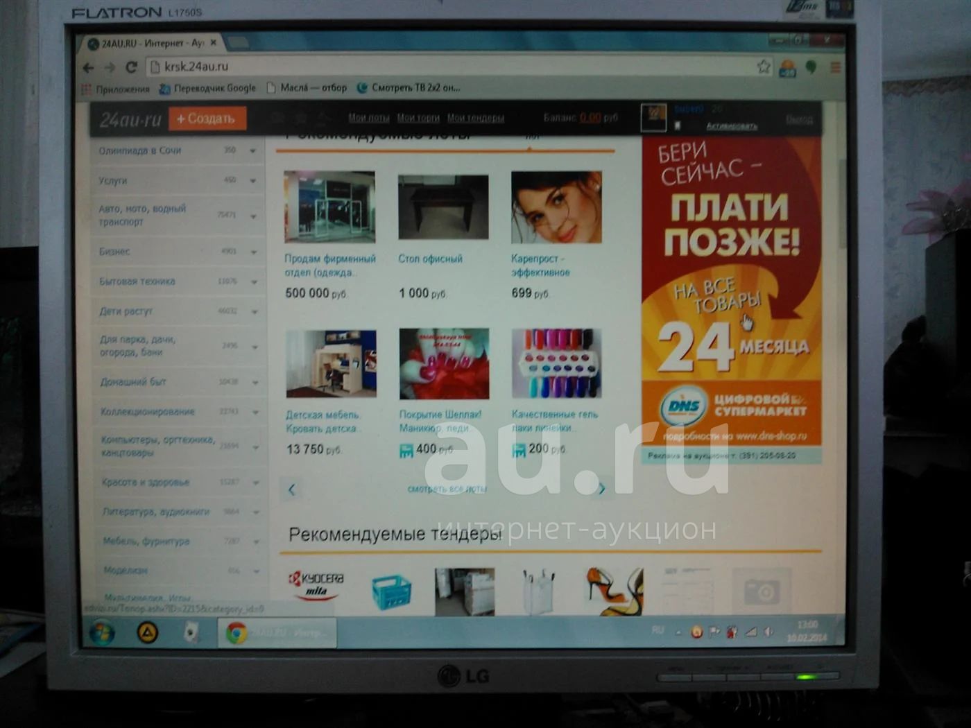
Task: Show previous recommended lots with left arrow
Action: pyautogui.click(x=291, y=489)
